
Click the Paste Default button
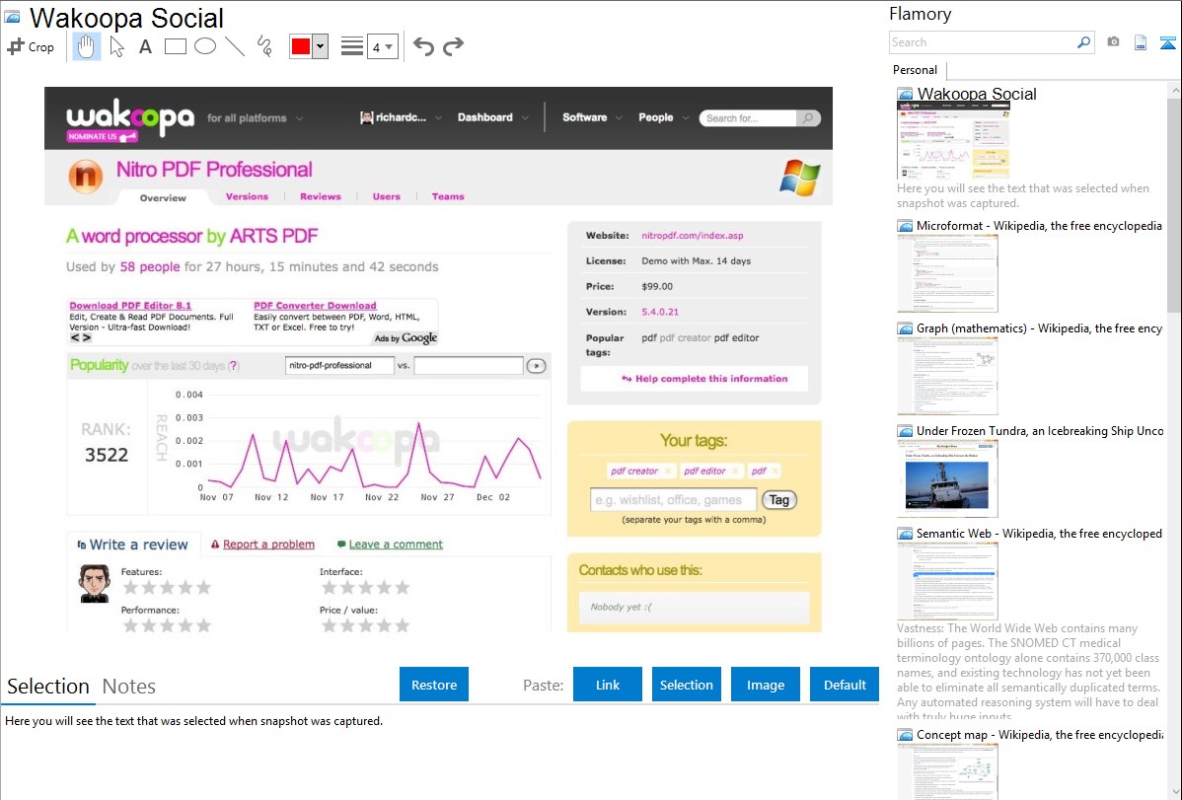[x=845, y=685]
